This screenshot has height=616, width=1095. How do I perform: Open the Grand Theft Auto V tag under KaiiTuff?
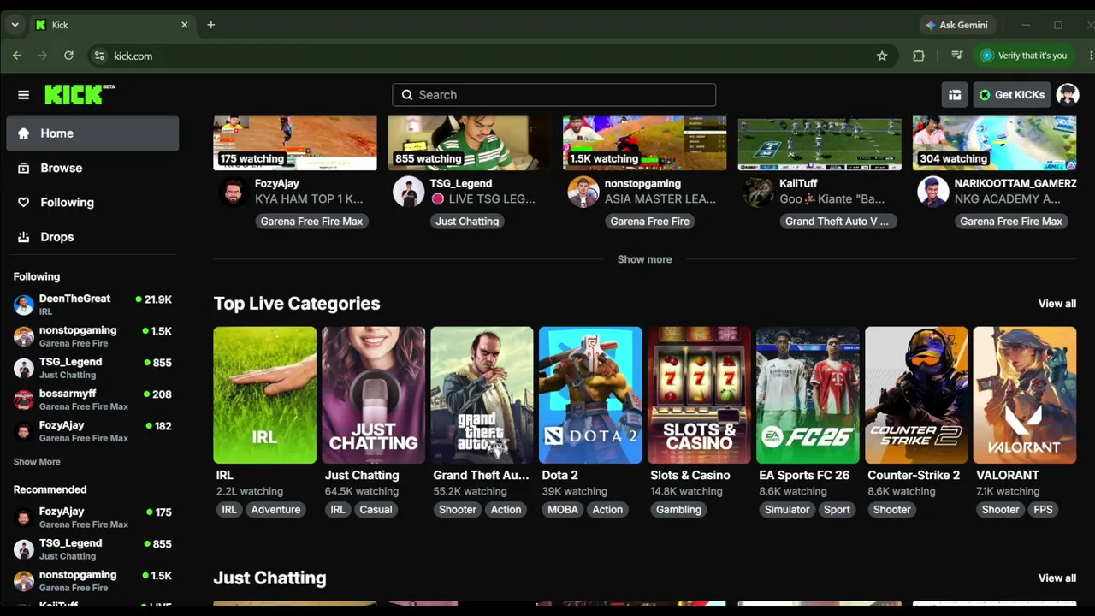(x=837, y=222)
